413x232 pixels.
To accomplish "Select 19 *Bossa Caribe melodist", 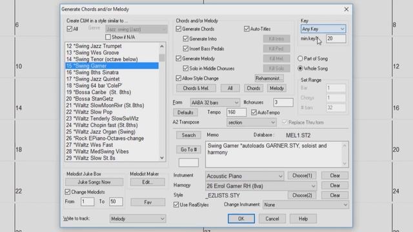I will (112, 92).
